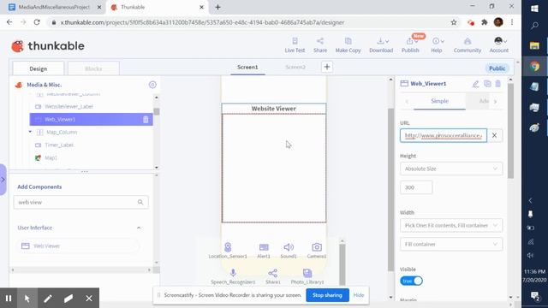Select the Screen2 tab
This screenshot has width=548, height=308.
point(295,67)
